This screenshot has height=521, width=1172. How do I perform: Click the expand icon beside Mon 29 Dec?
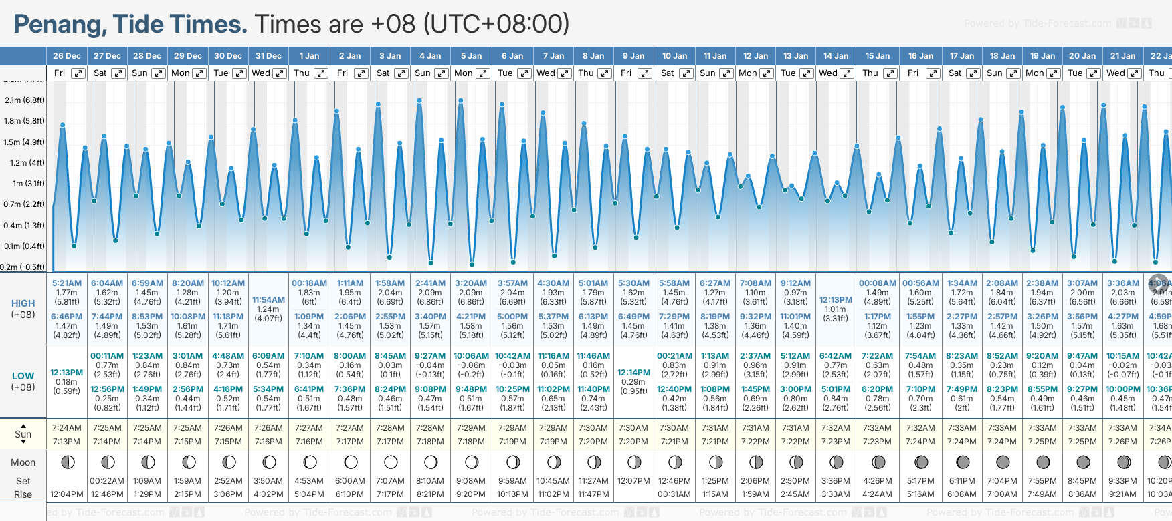pyautogui.click(x=199, y=73)
